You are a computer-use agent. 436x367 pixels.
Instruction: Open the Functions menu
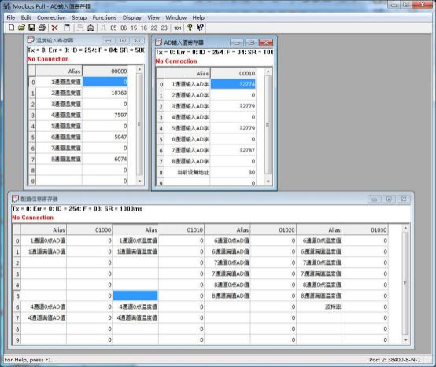point(105,17)
